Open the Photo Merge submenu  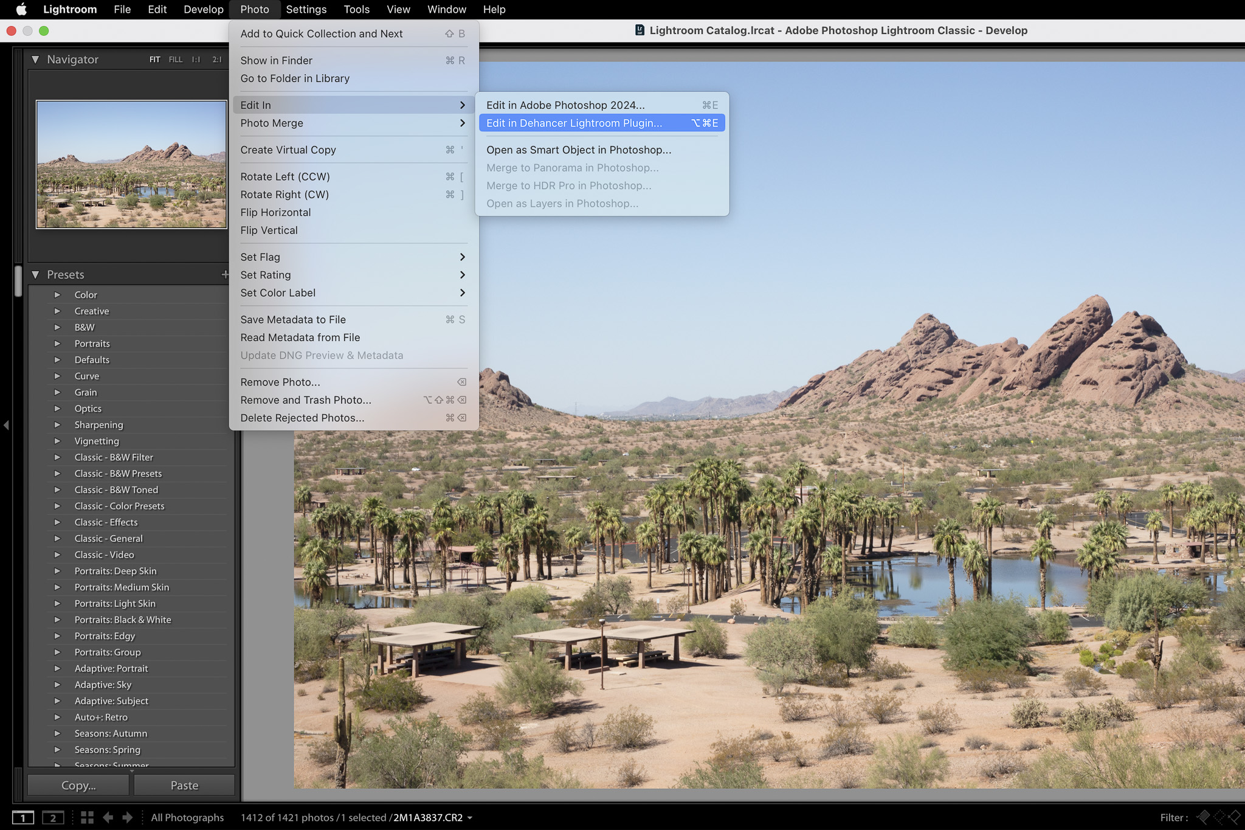pyautogui.click(x=354, y=123)
